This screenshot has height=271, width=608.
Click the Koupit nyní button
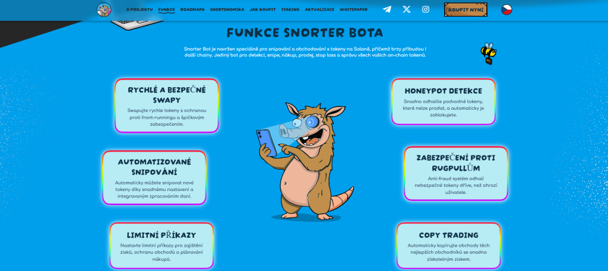point(465,9)
